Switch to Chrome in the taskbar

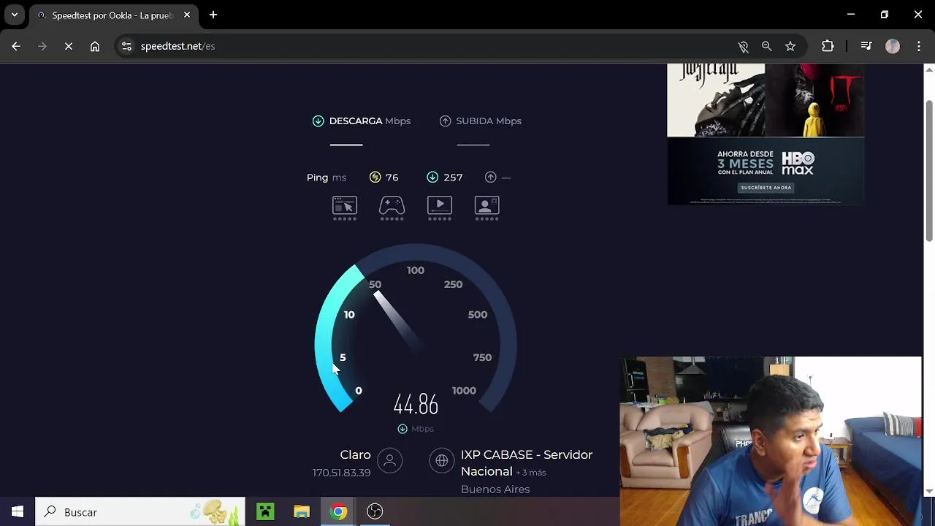coord(338,511)
